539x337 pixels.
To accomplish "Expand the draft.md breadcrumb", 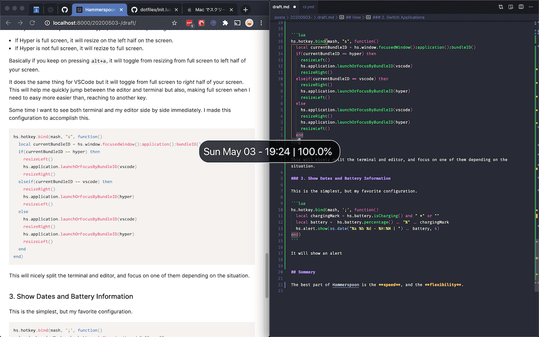I will (326, 17).
